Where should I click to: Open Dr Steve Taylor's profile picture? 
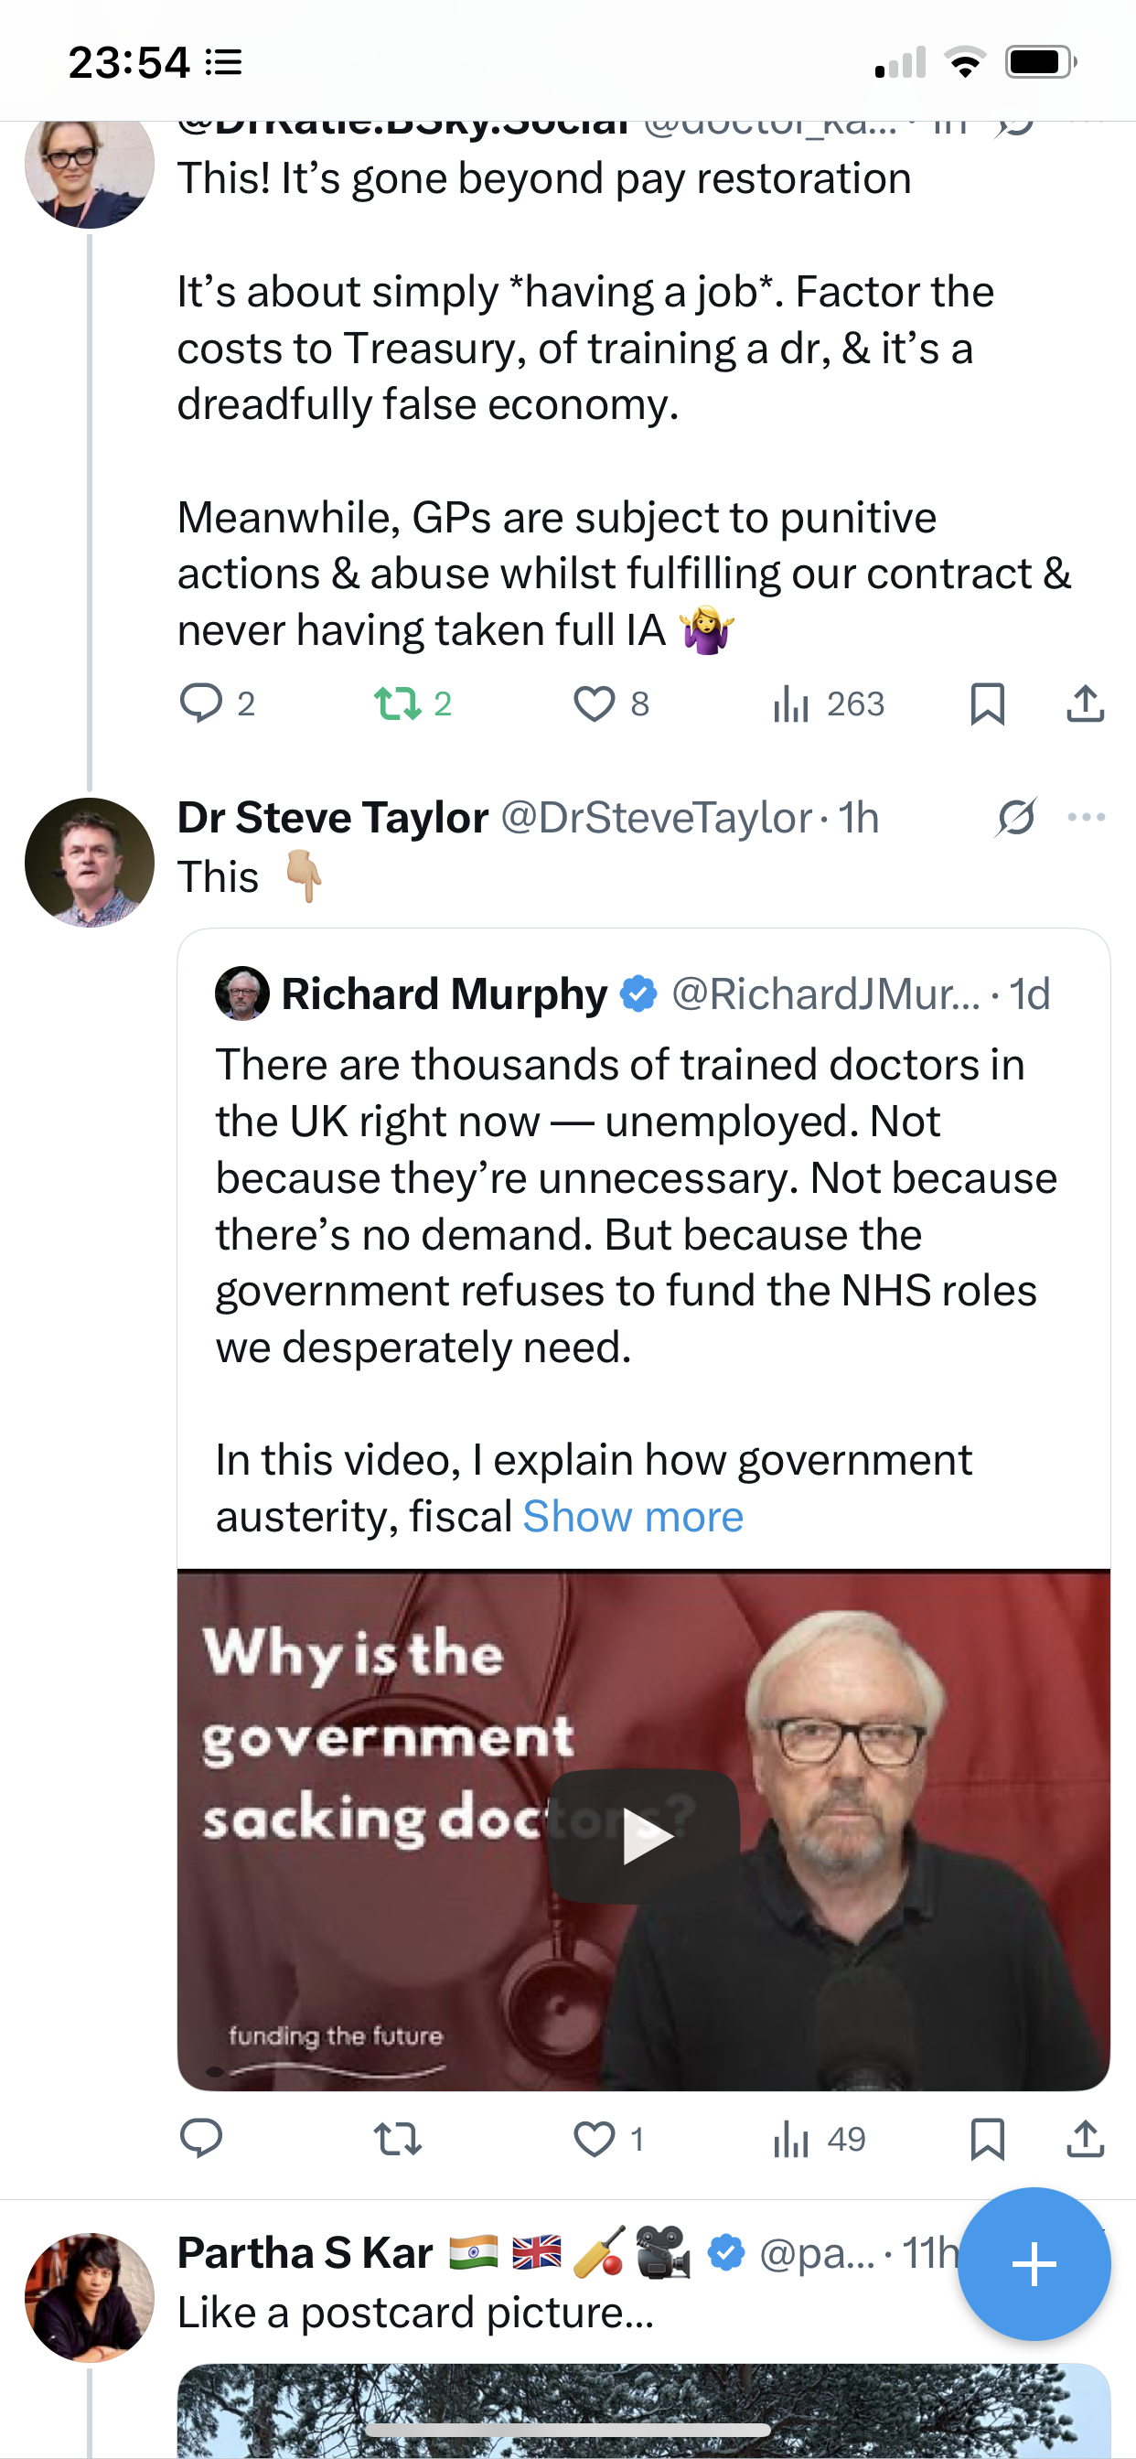click(90, 862)
